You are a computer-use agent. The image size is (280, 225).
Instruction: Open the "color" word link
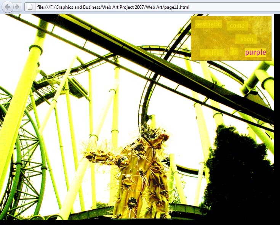click(x=212, y=53)
